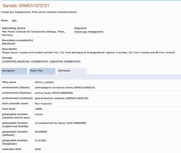Click the country value France
Image resolution: width=181 pixels, height=153 pixels.
pyautogui.click(x=39, y=114)
